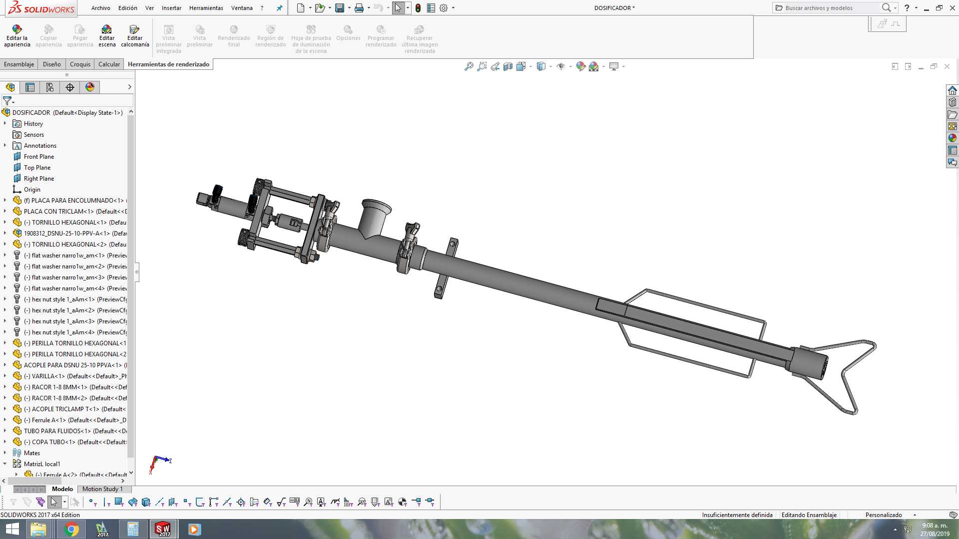Screen dimensions: 959x539
Task: Toggle Filter Surface Bodies selection filter
Action: (132, 502)
